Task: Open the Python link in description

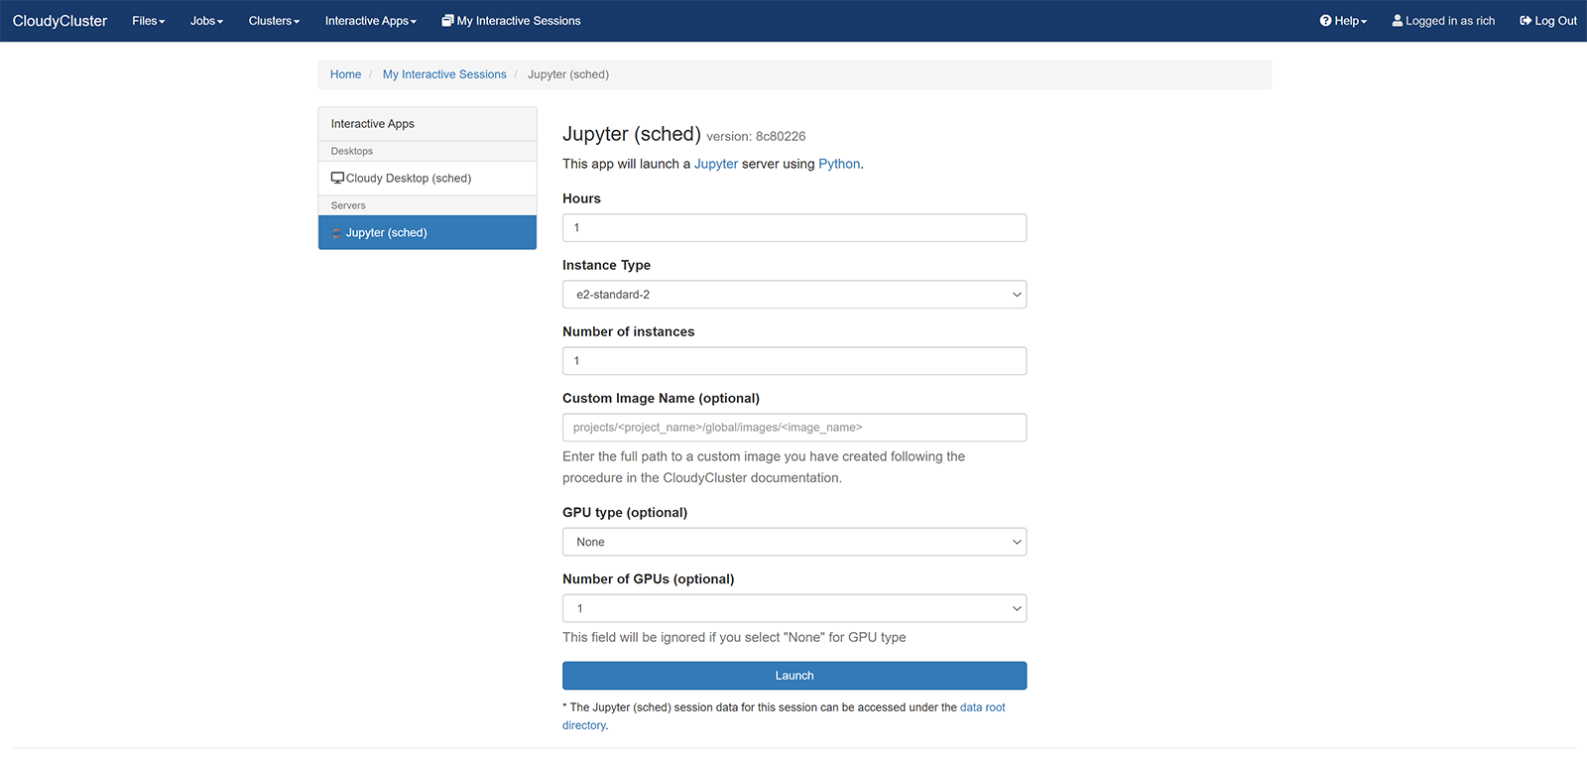Action: [839, 164]
